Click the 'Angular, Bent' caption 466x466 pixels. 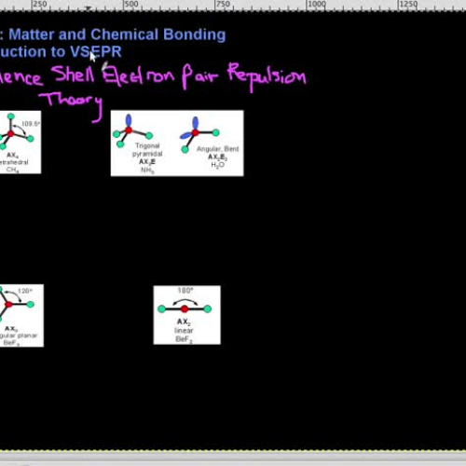[217, 149]
